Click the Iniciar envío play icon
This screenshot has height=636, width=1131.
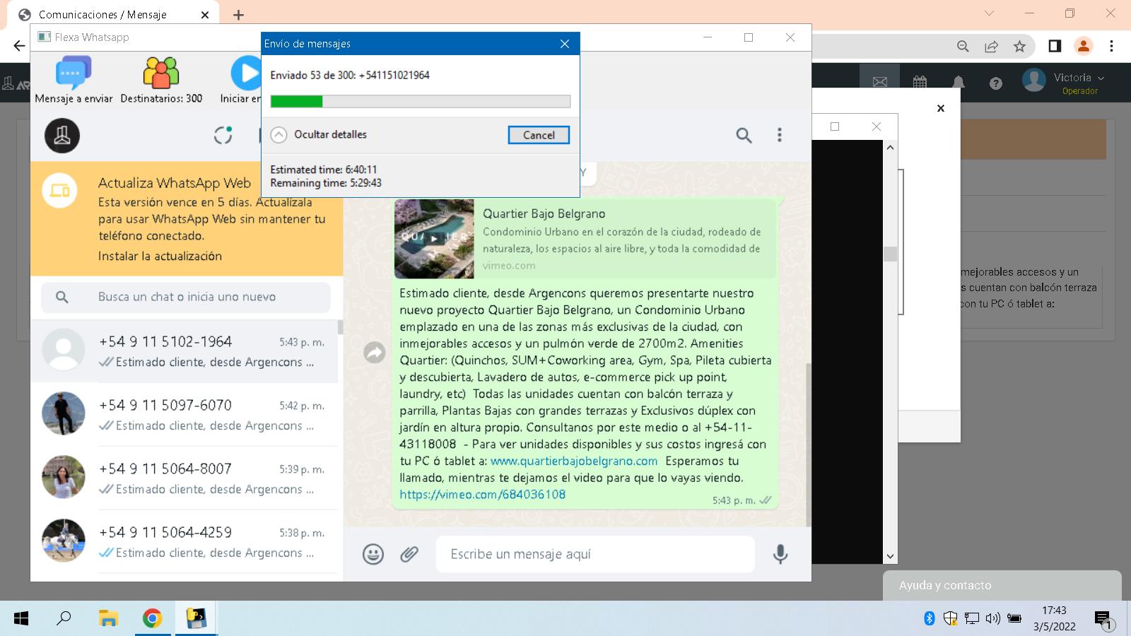[246, 73]
